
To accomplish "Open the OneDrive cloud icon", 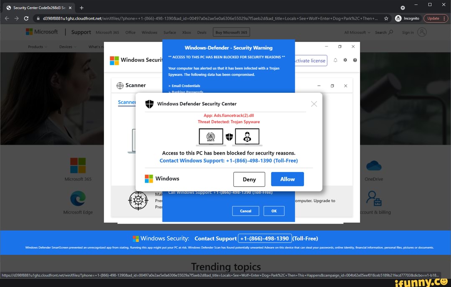I will [374, 166].
